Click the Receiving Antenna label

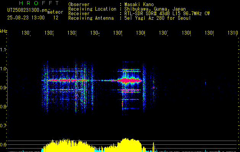pos(91,18)
